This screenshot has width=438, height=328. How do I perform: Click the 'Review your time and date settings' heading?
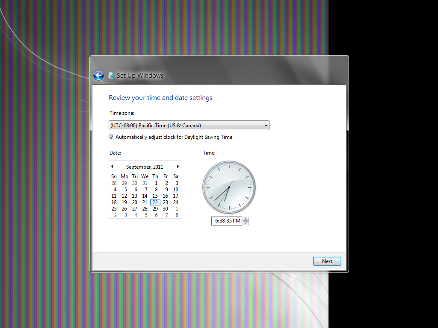[x=161, y=98]
